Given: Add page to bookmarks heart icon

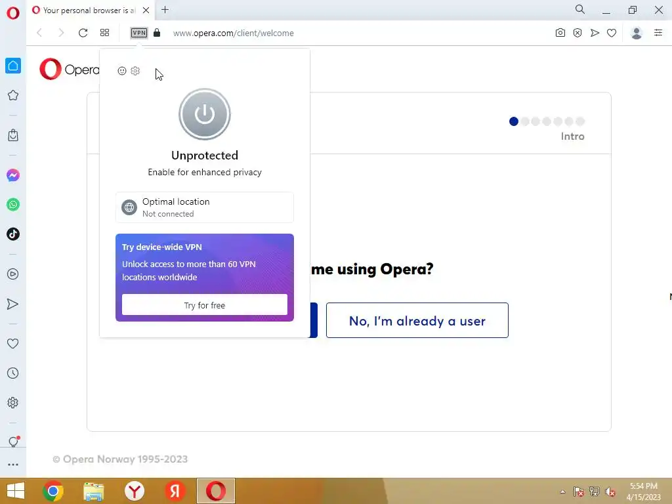Looking at the screenshot, I should [x=612, y=33].
